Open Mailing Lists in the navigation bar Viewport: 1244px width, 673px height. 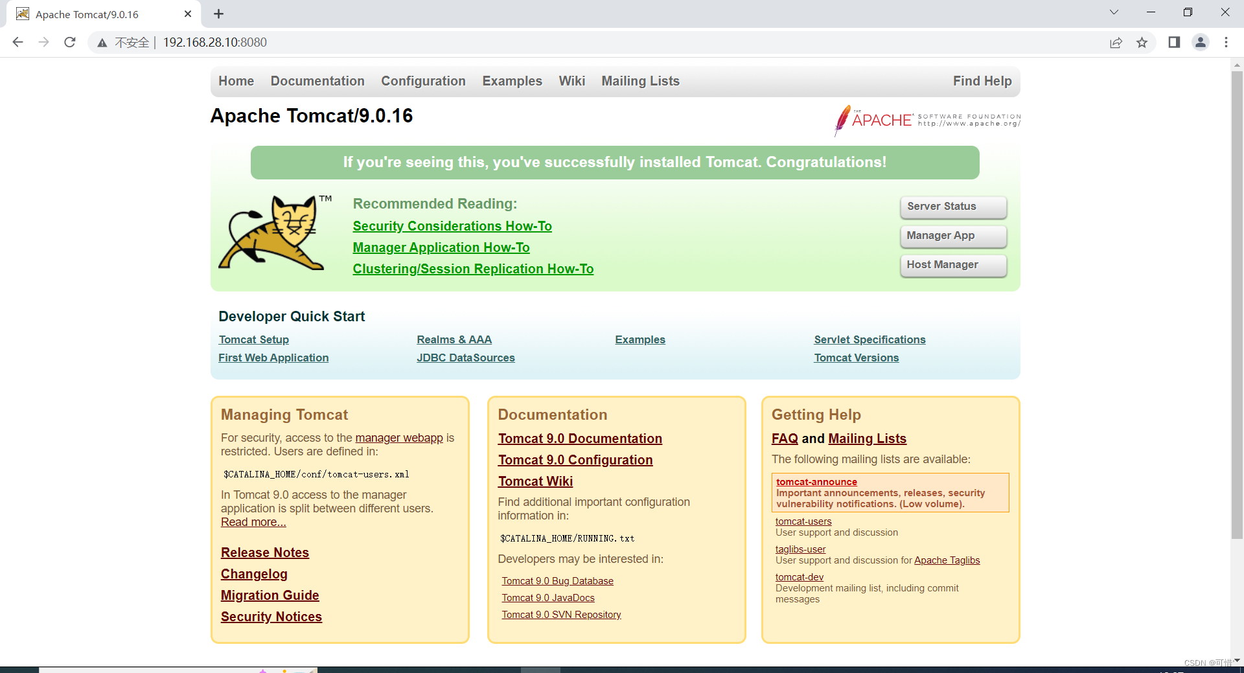640,81
